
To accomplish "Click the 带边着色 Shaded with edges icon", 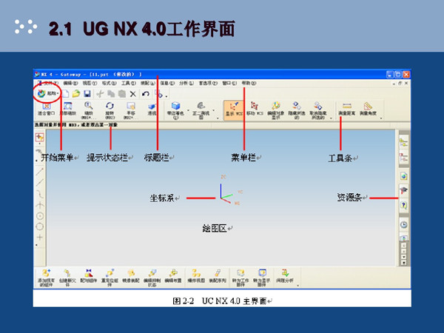I will 175,110.
